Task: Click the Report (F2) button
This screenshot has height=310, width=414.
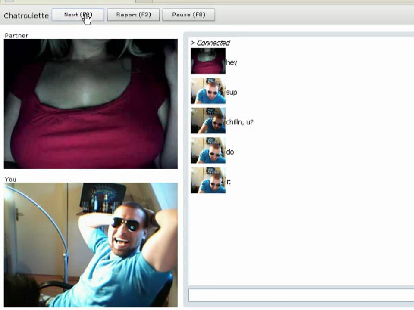Action: point(133,15)
